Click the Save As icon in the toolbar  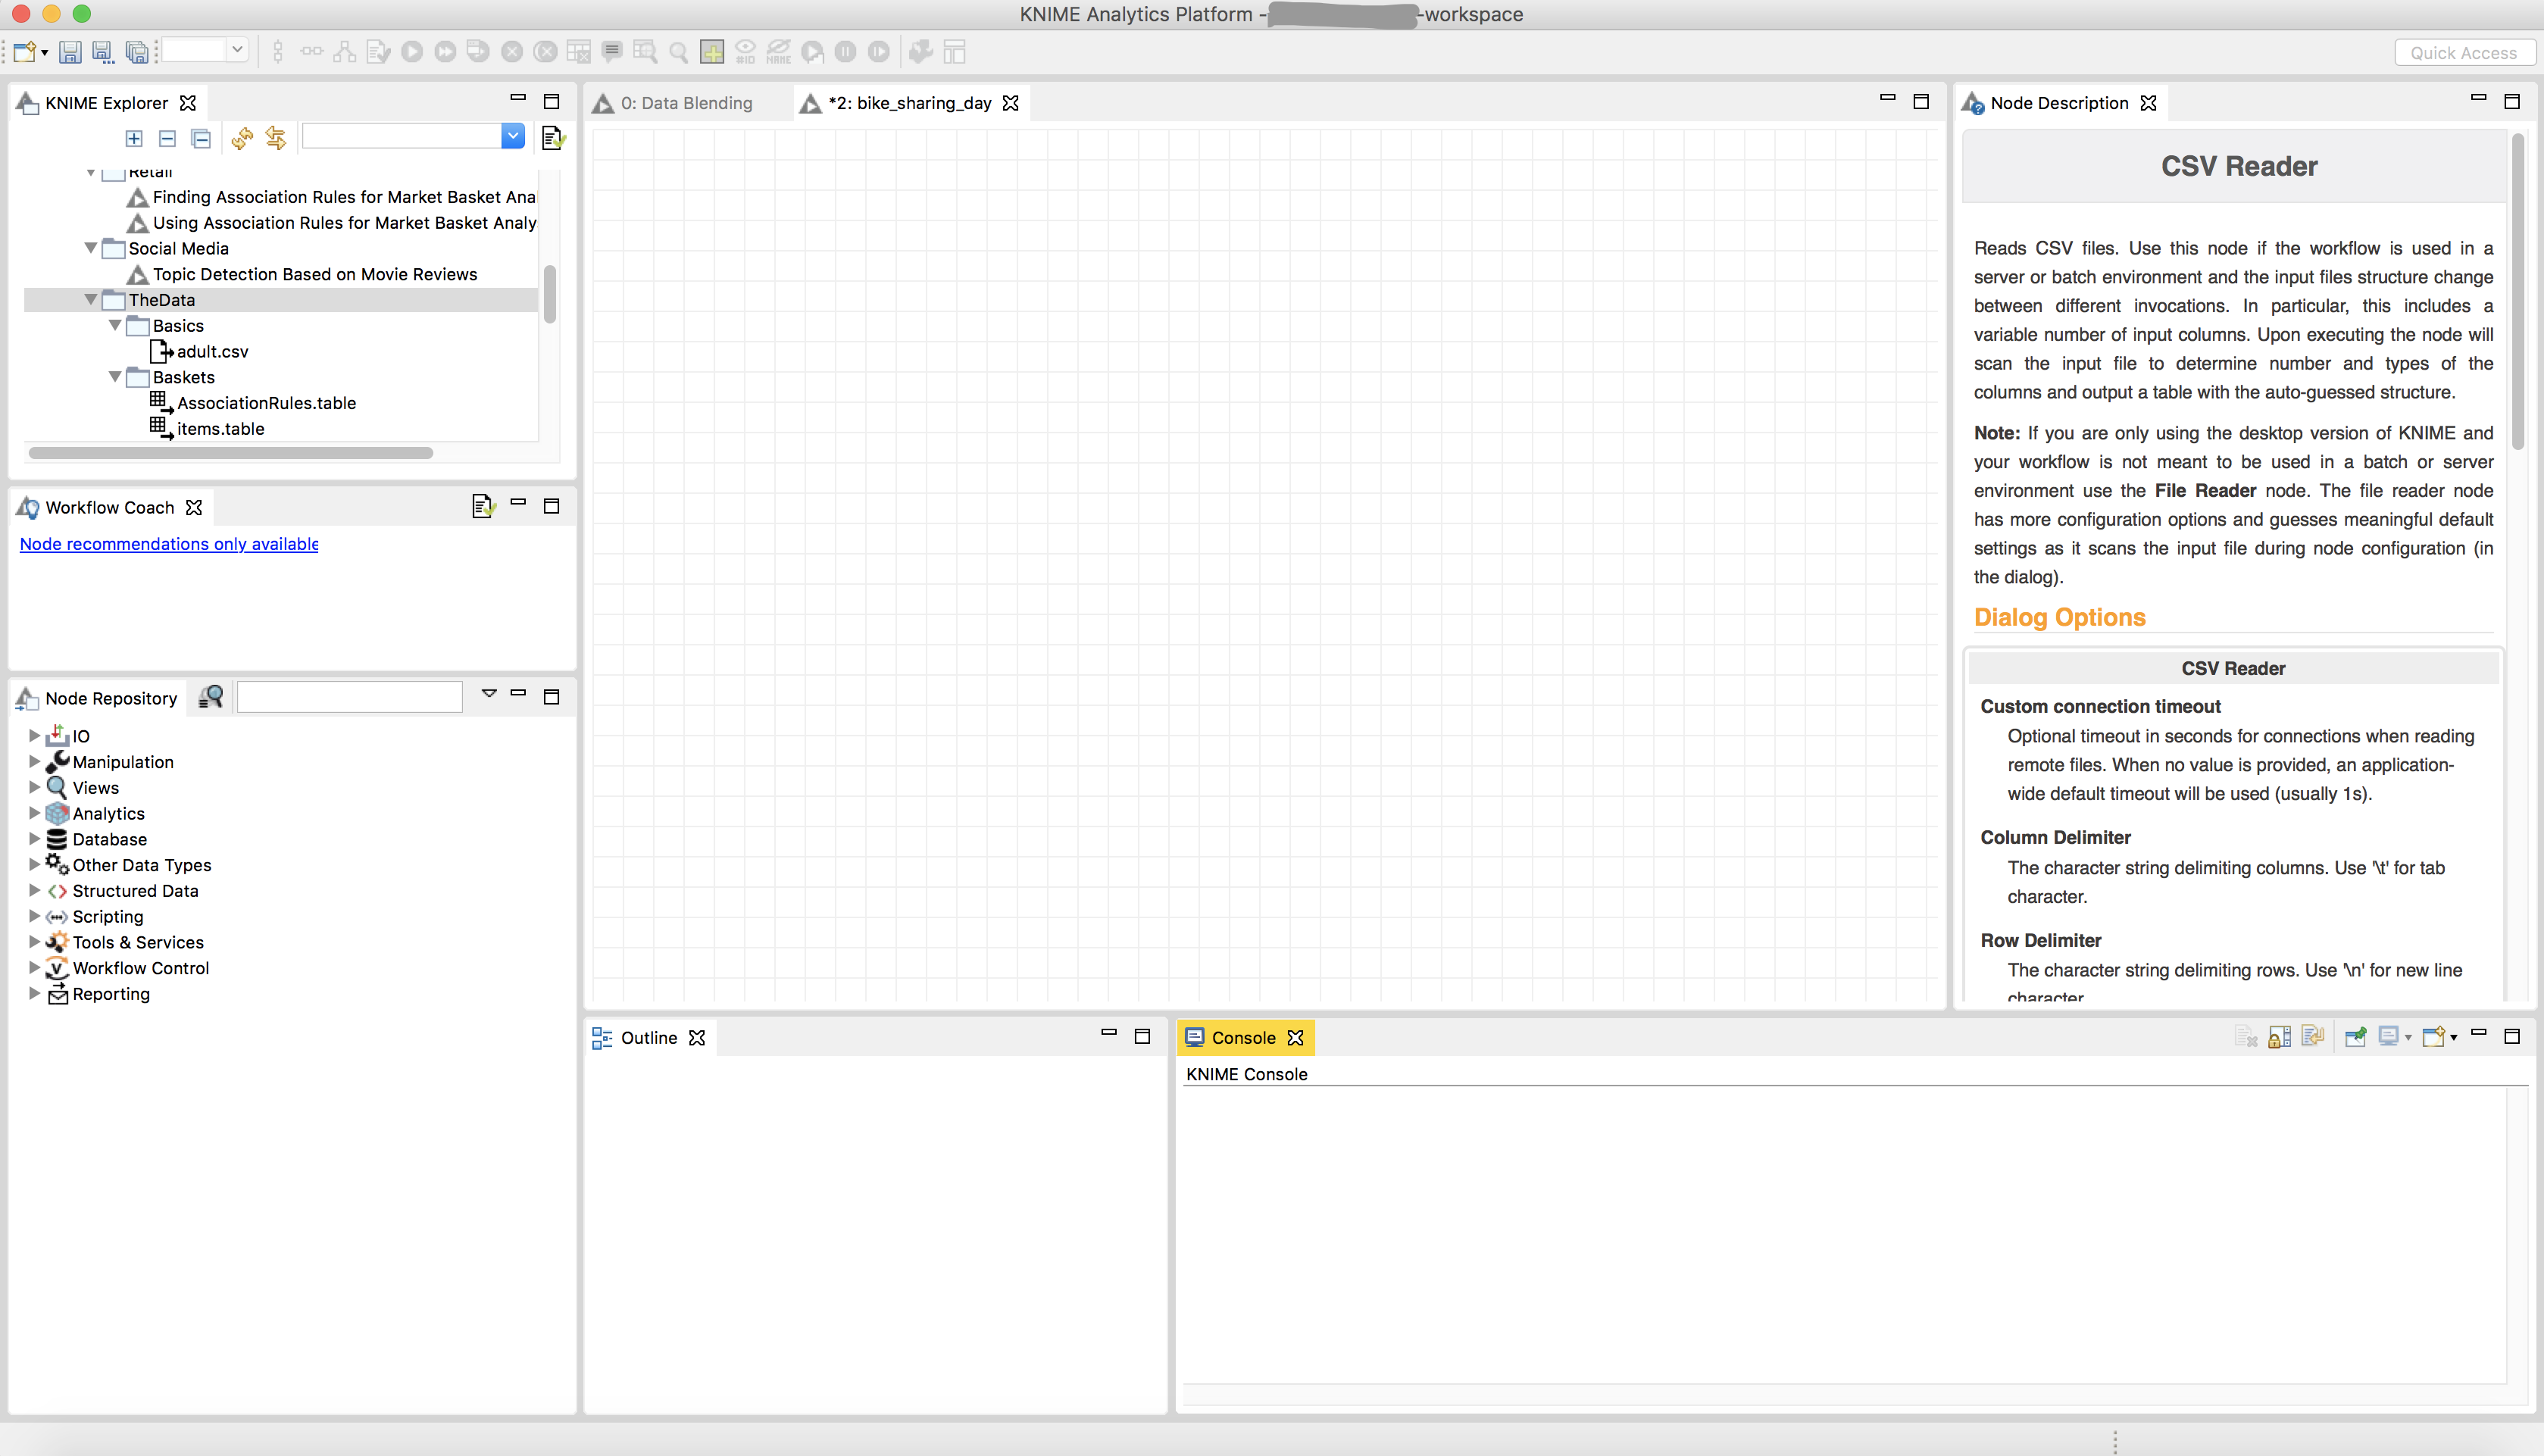[x=103, y=52]
